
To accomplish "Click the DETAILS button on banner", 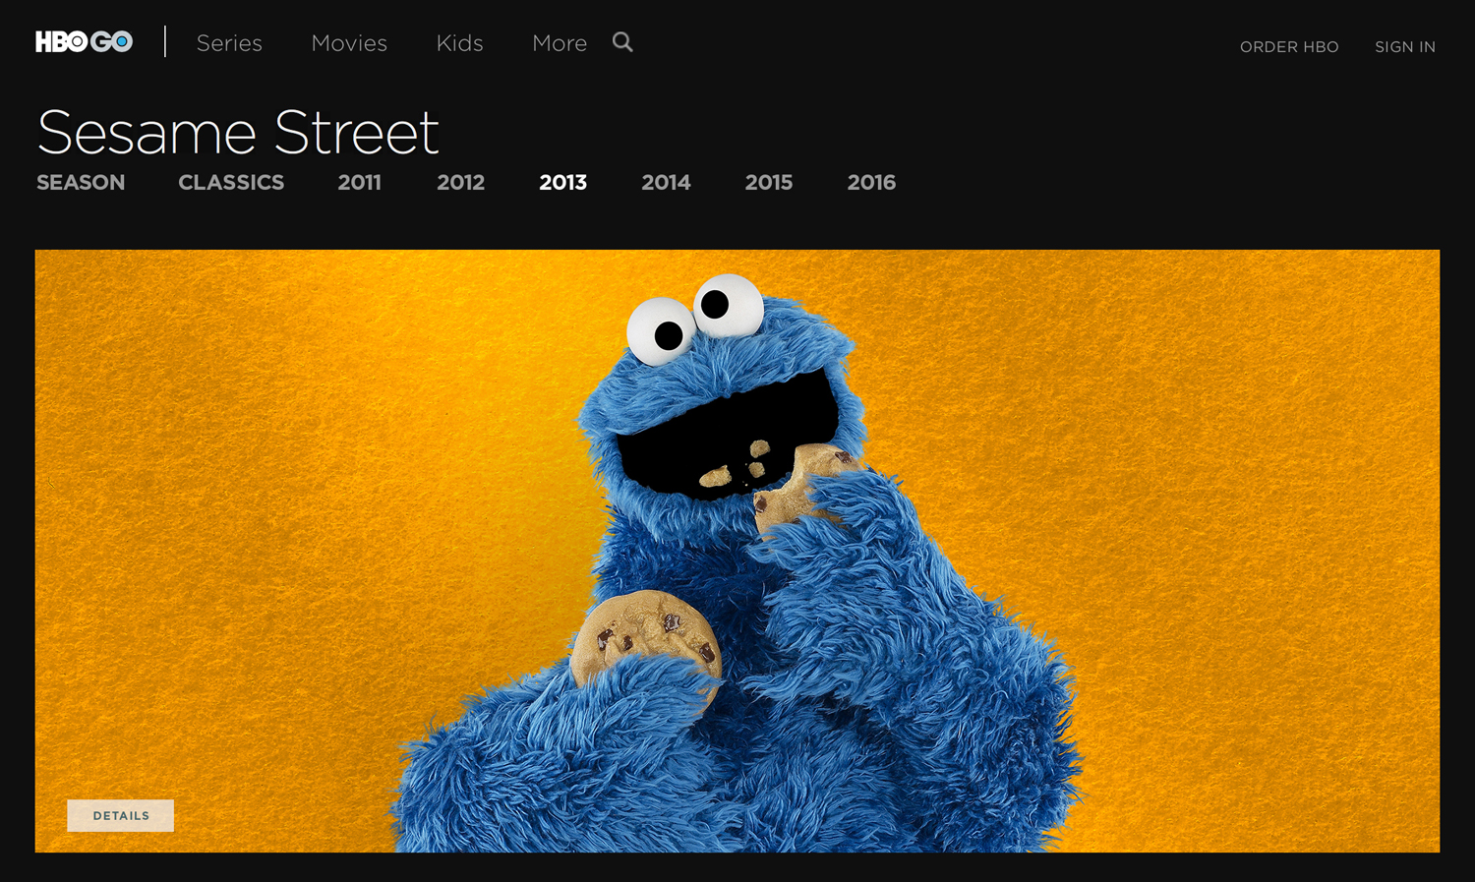I will [x=120, y=815].
